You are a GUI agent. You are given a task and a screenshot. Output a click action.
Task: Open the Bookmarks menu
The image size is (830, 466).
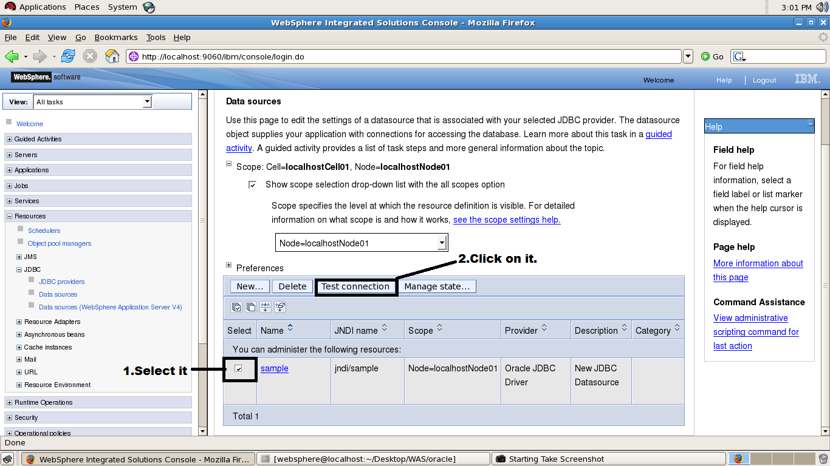click(116, 37)
